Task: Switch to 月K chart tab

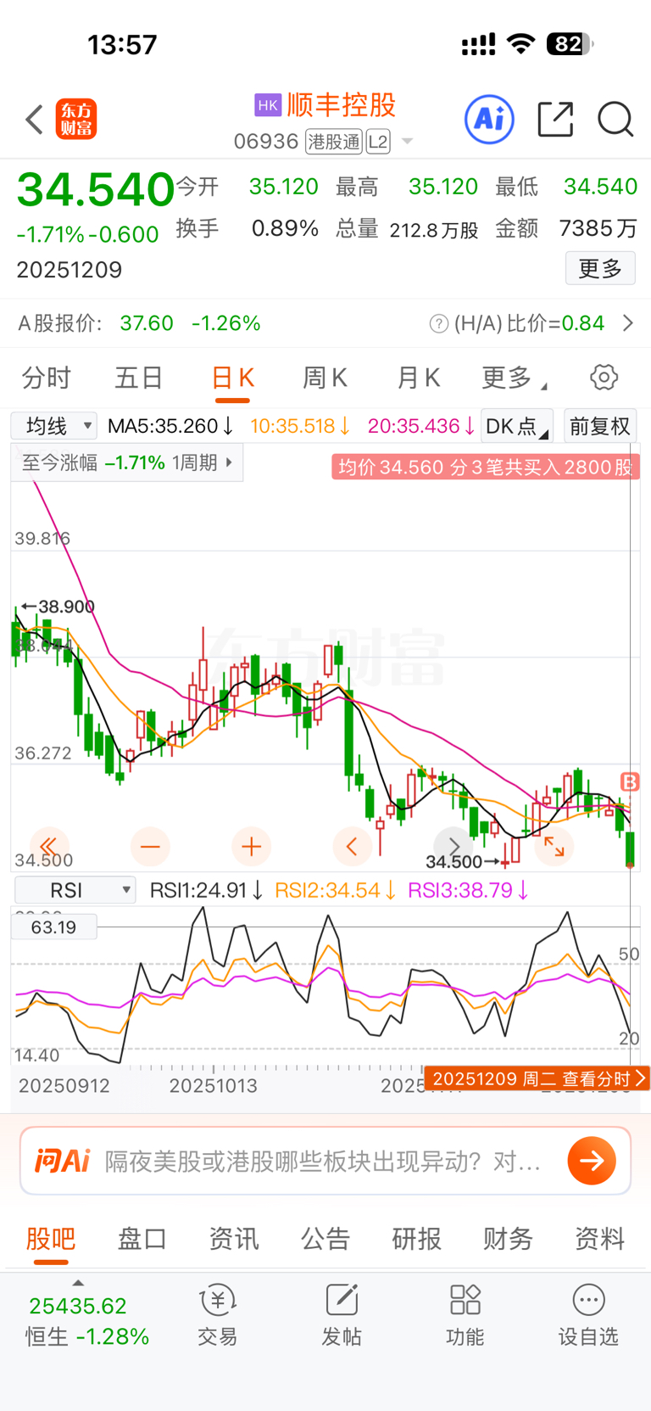Action: (418, 378)
